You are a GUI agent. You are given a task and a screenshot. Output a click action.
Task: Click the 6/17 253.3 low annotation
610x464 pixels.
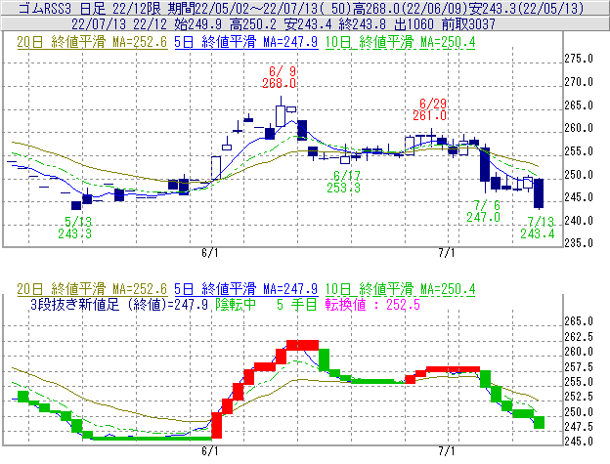pos(343,182)
